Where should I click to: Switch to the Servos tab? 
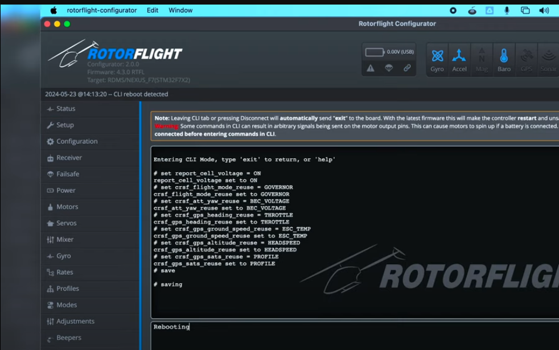pos(90,224)
